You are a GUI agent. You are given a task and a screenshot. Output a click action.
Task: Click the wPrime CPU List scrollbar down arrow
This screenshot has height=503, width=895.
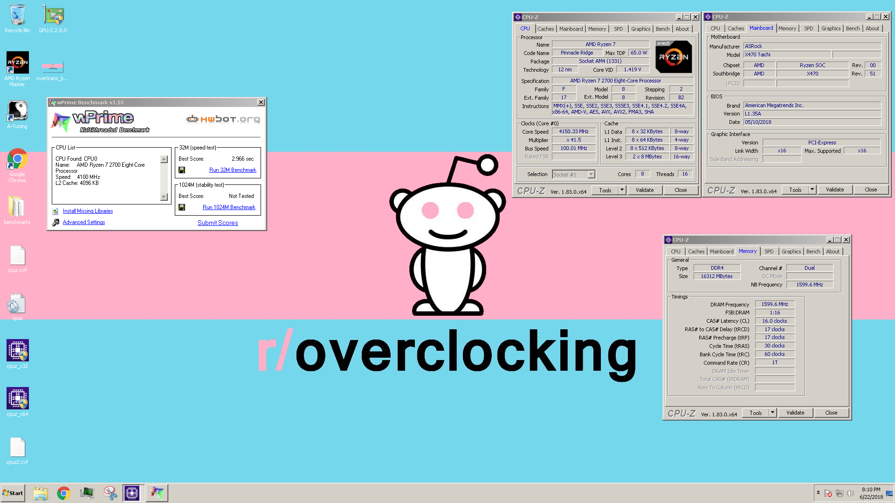click(x=164, y=197)
